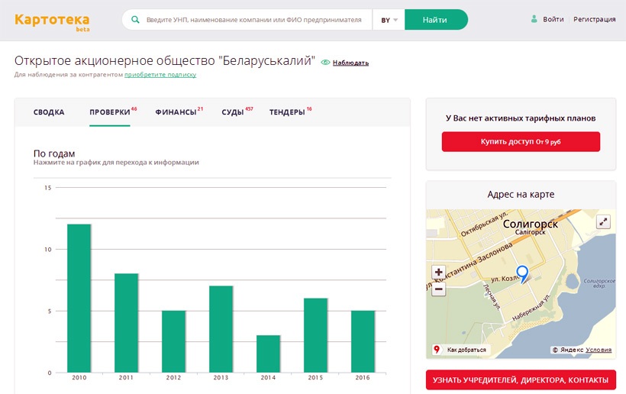The width and height of the screenshot is (626, 394).
Task: Click the user profile icon near Войти
Action: coord(534,19)
